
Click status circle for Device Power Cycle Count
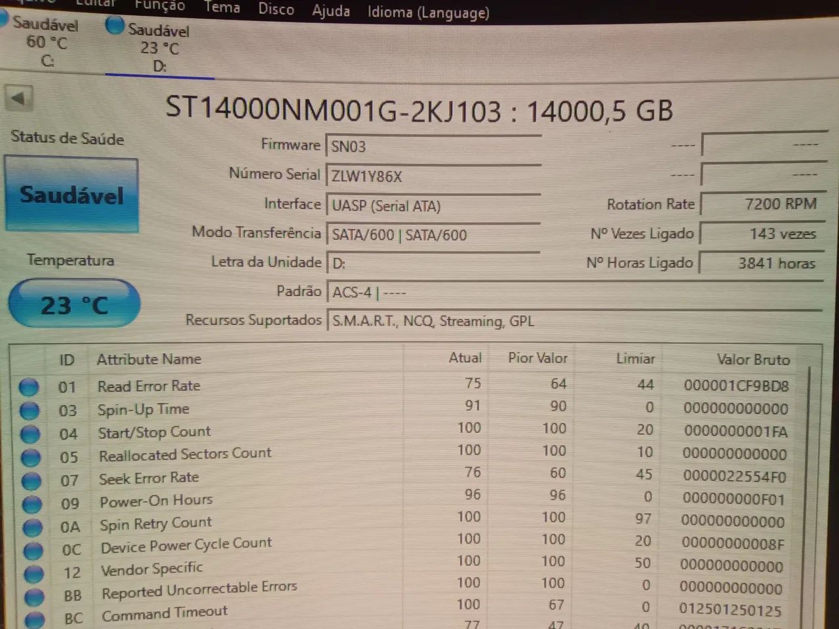[33, 550]
